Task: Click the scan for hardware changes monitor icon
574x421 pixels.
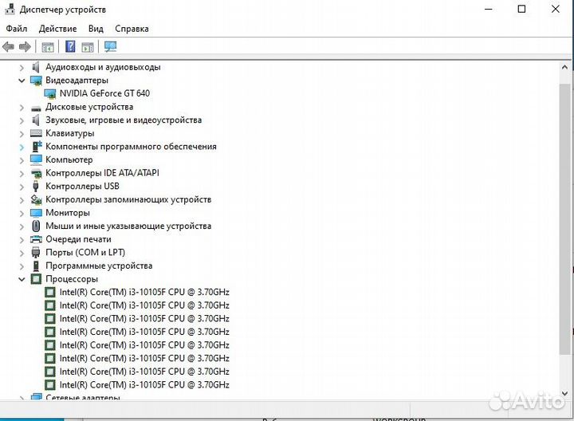Action: [x=110, y=47]
